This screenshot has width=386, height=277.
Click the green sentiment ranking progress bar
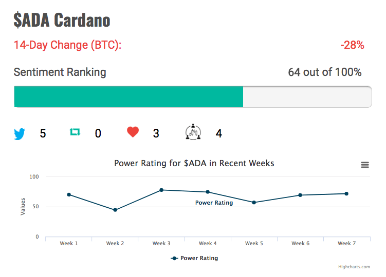tap(128, 97)
